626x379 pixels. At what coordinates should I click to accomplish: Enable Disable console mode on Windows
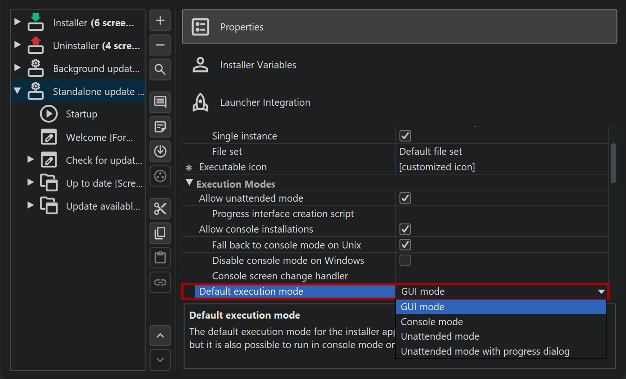point(405,261)
